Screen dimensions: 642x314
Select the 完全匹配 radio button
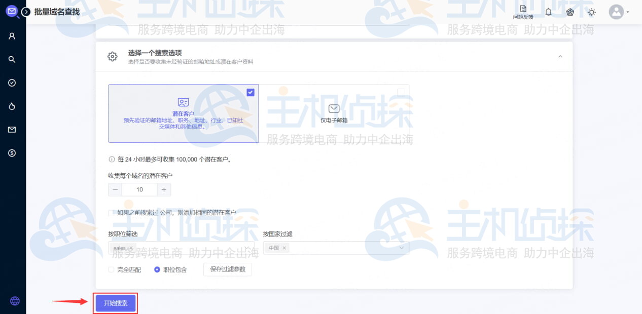(x=111, y=270)
